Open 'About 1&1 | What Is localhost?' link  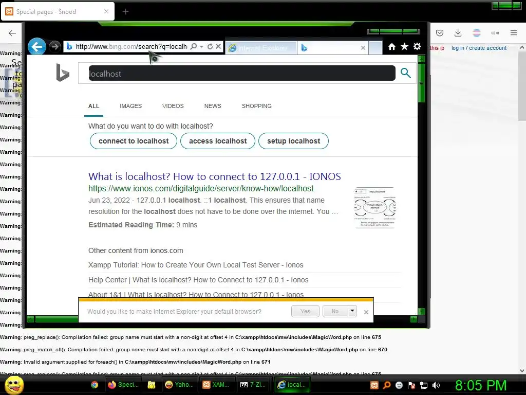196,295
